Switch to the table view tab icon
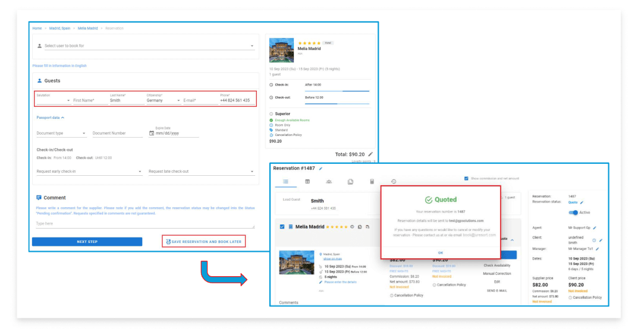 tap(307, 182)
